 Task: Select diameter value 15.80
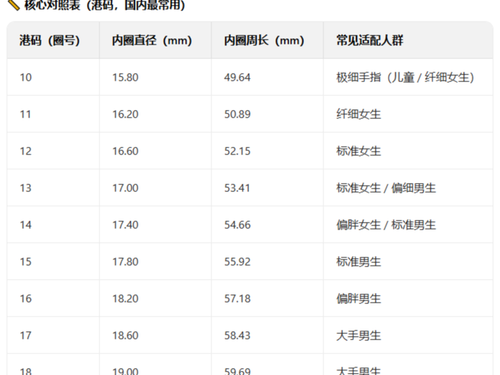[125, 77]
